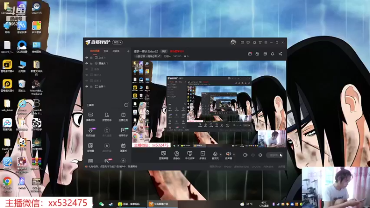Open the message bubble icon in the title bar
This screenshot has width=370, height=208.
(248, 43)
